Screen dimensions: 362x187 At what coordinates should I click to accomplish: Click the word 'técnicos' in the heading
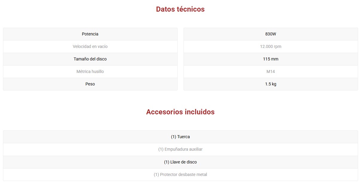190,9
